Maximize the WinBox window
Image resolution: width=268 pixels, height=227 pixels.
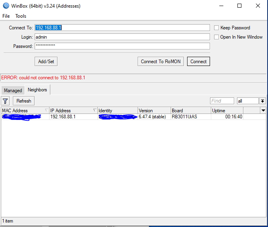[239, 6]
